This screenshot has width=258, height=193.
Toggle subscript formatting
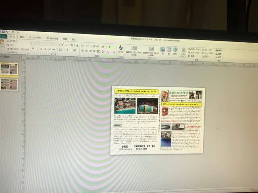[45, 49]
